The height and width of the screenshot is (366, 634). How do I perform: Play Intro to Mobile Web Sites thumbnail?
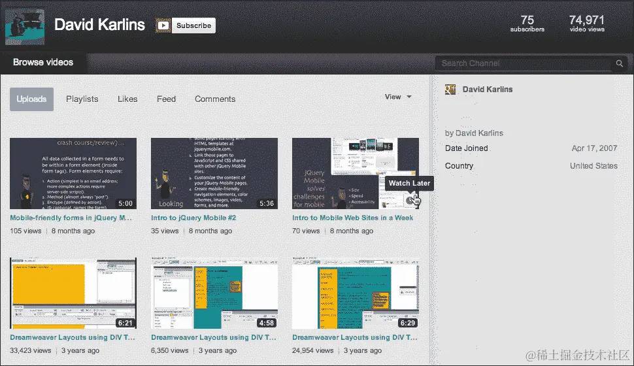(356, 173)
